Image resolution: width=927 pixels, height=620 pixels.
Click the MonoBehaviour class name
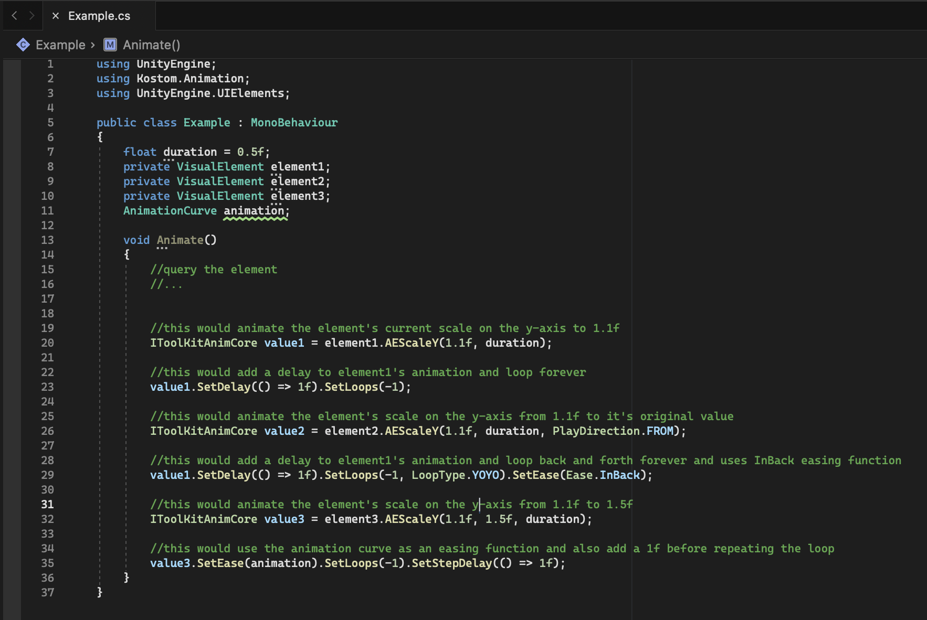pos(294,123)
